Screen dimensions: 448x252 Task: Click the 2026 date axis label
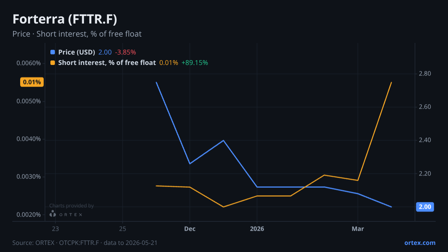tap(257, 228)
